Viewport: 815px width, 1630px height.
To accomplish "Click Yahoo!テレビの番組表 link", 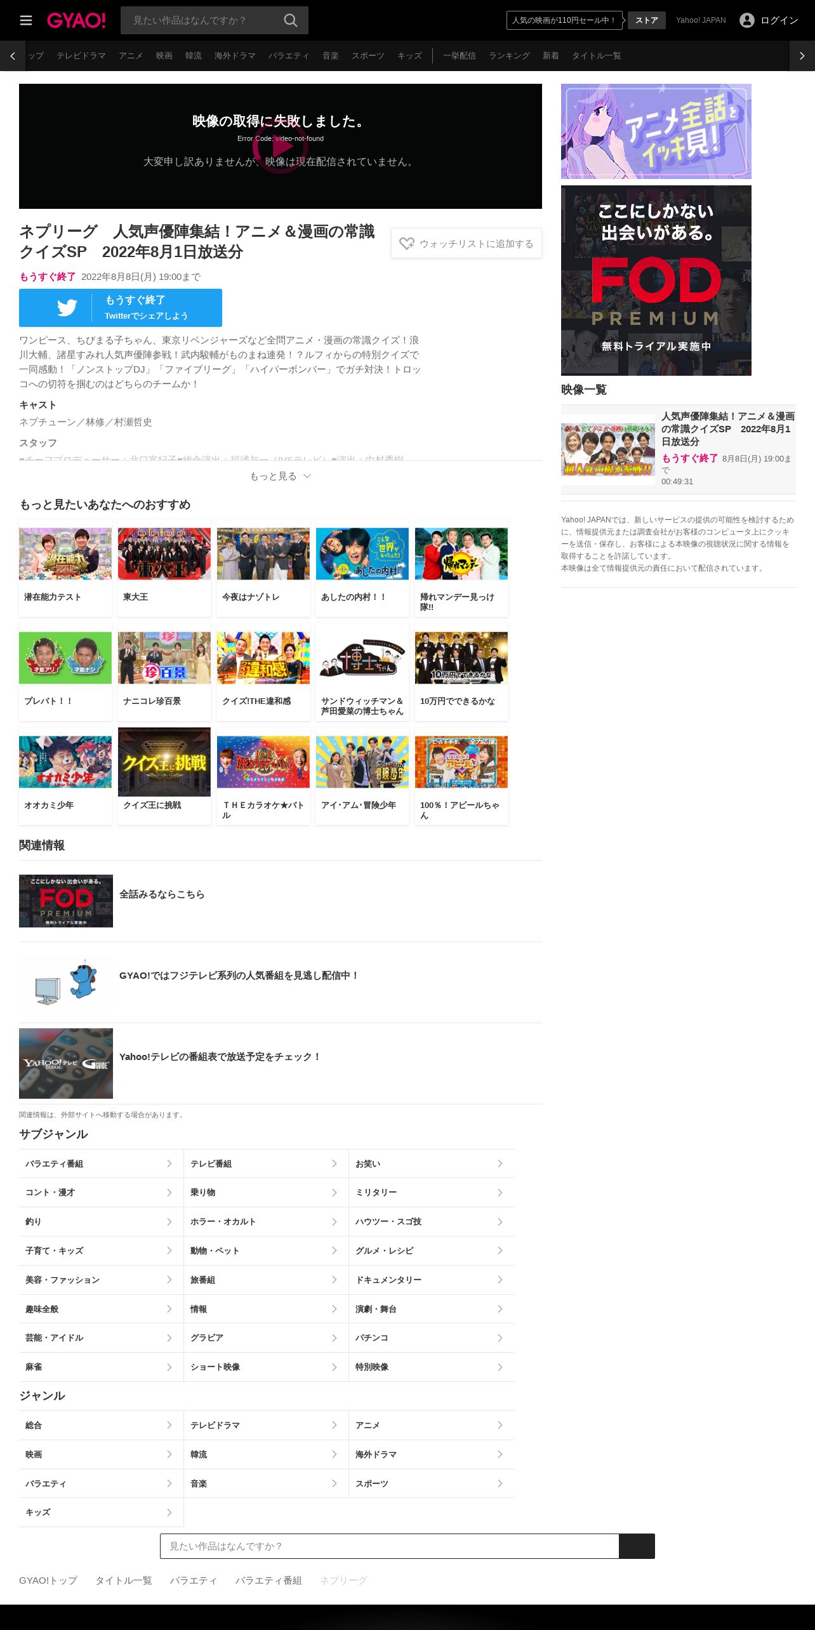I will 220,1057.
